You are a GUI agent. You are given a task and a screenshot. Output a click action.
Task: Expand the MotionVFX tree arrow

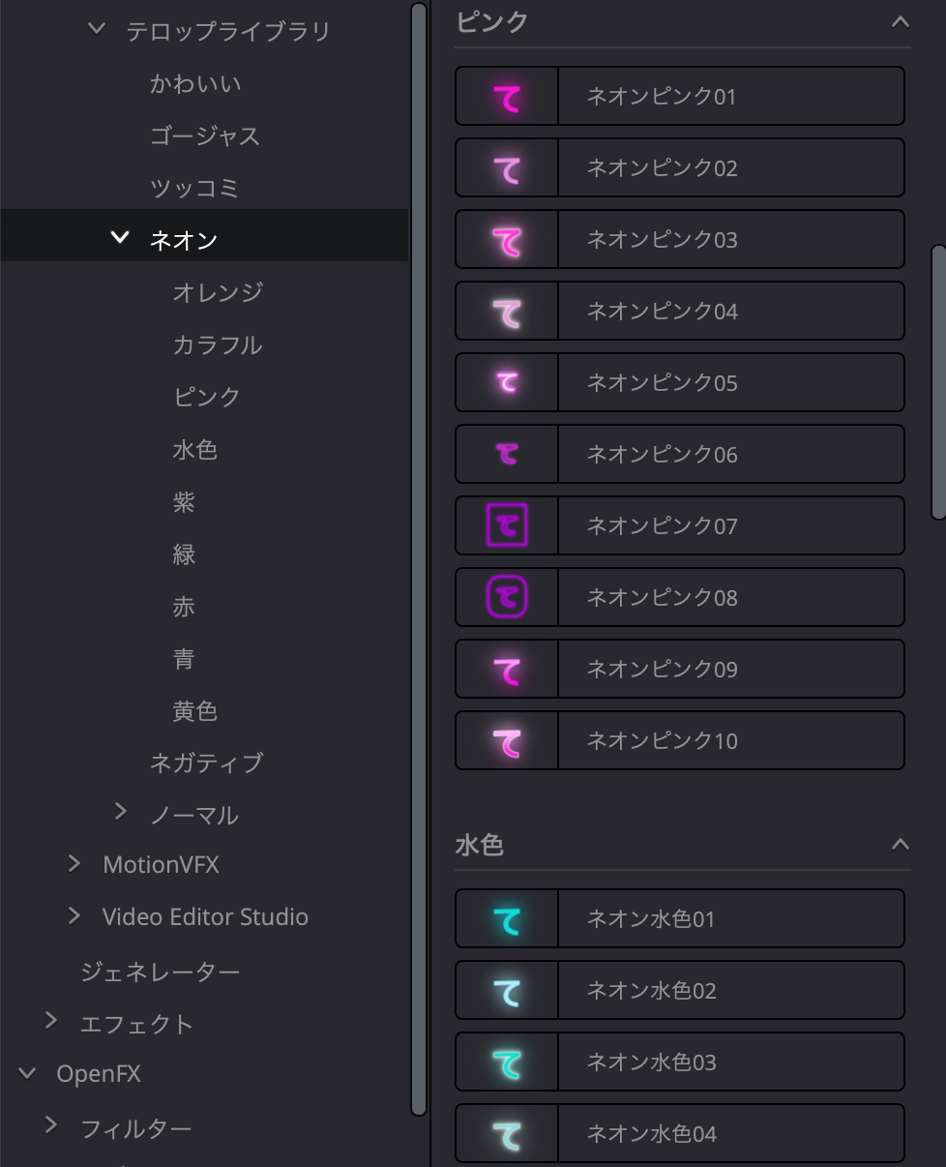(74, 863)
